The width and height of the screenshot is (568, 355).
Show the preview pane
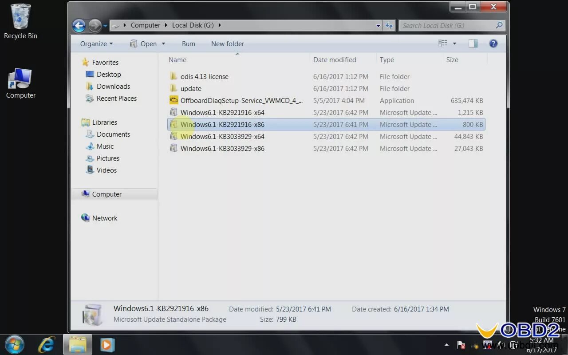coord(473,43)
